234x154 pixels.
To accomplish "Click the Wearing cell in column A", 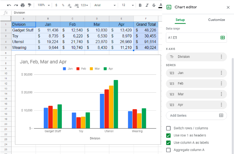I will [x=24, y=47].
